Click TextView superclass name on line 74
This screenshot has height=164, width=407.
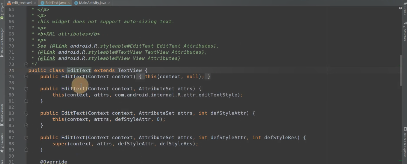pos(129,70)
